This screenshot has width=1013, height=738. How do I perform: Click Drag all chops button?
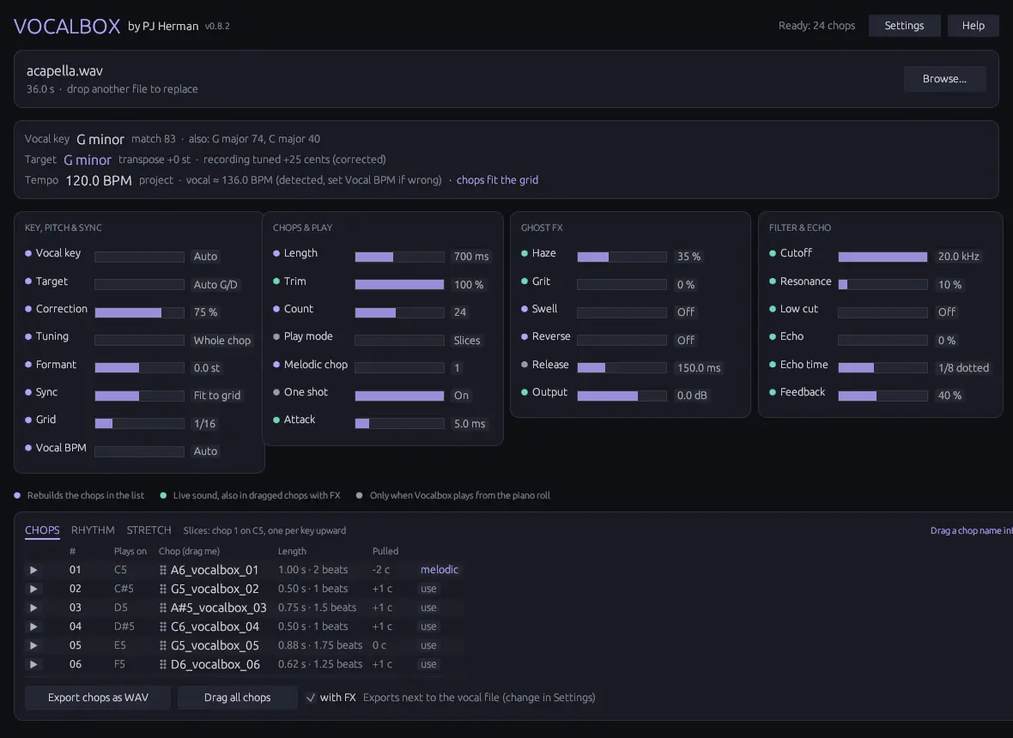237,698
